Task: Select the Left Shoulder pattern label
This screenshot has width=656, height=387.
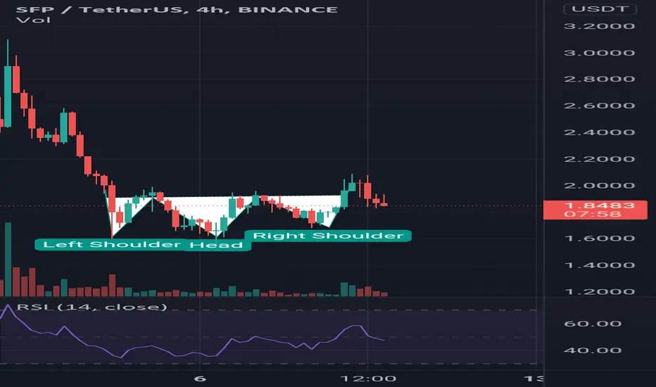Action: tap(112, 244)
